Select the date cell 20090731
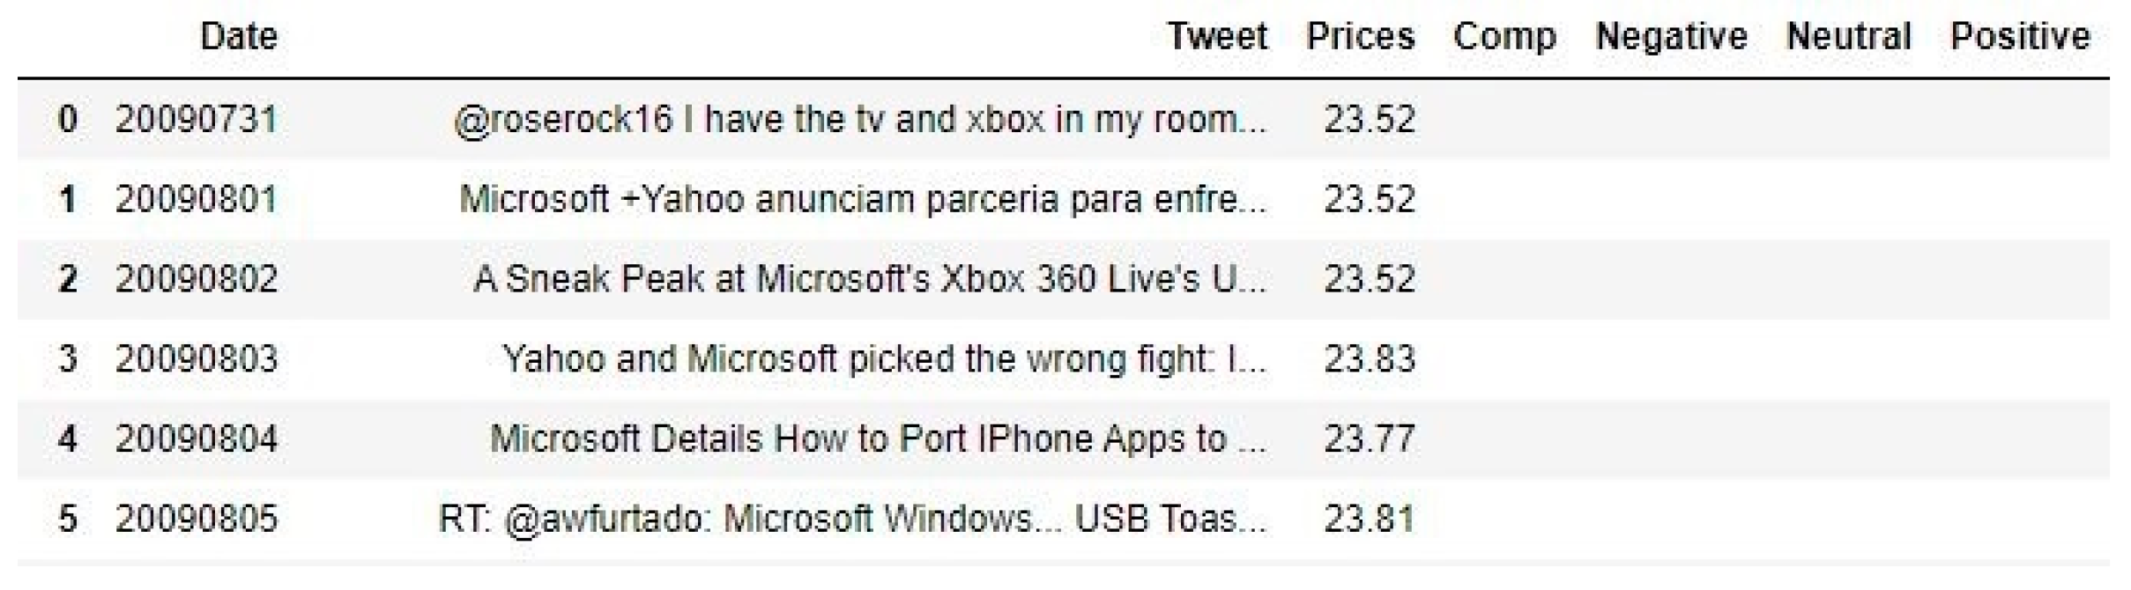 pyautogui.click(x=196, y=119)
